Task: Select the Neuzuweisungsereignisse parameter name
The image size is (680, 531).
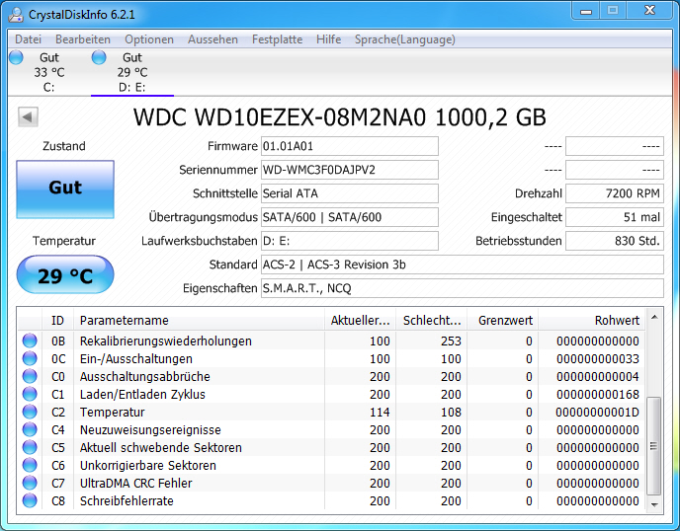Action: (x=150, y=430)
